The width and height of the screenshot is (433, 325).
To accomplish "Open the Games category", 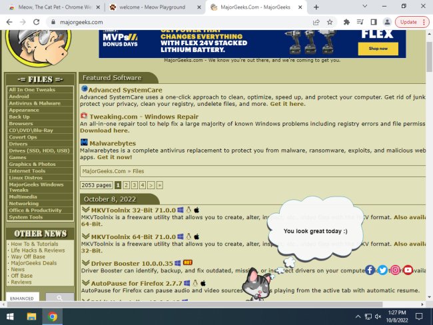I will [17, 157].
